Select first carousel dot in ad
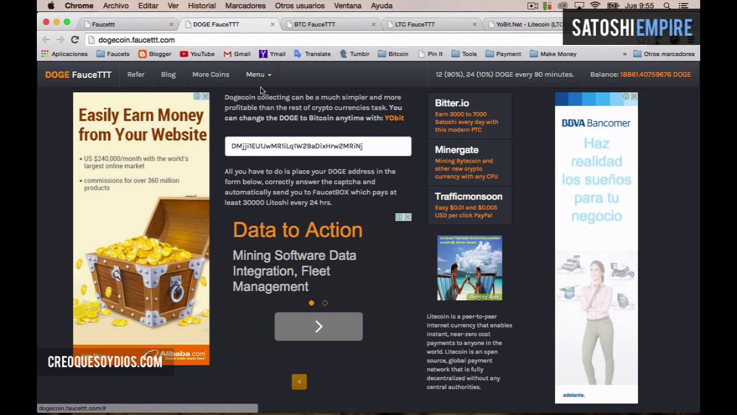This screenshot has height=415, width=737. click(x=311, y=303)
